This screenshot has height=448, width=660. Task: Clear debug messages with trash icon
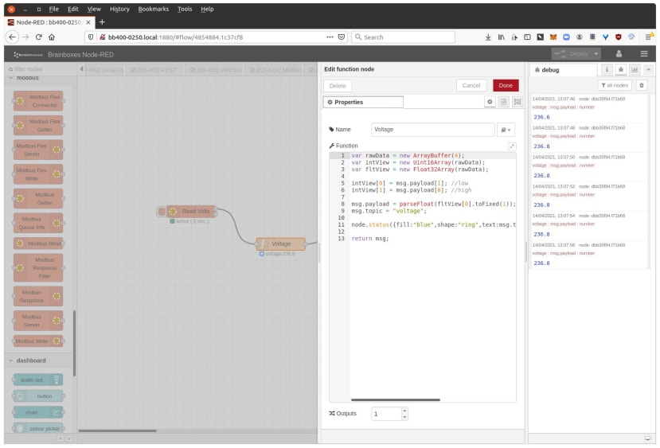pos(642,85)
